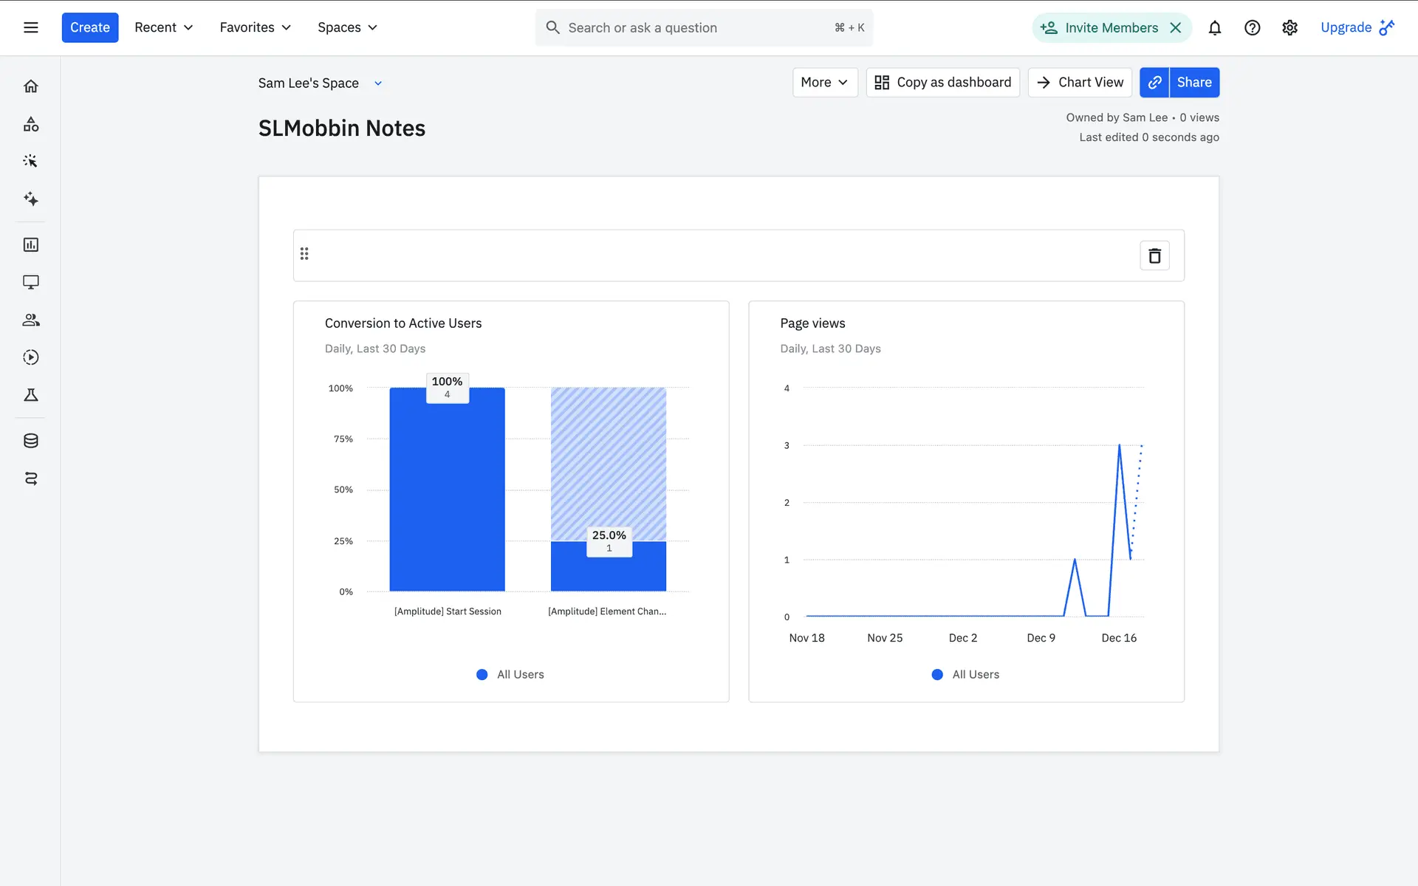Open the Spaces menu

(x=347, y=28)
